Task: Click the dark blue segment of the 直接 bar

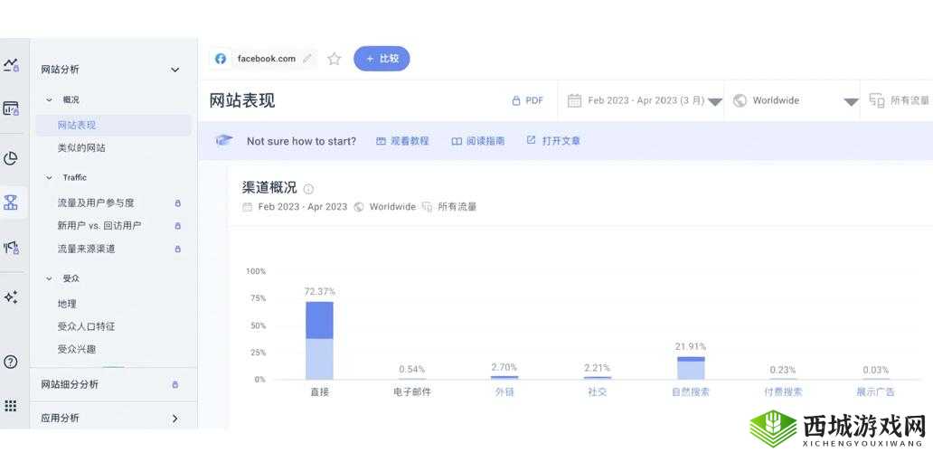Action: tap(319, 320)
